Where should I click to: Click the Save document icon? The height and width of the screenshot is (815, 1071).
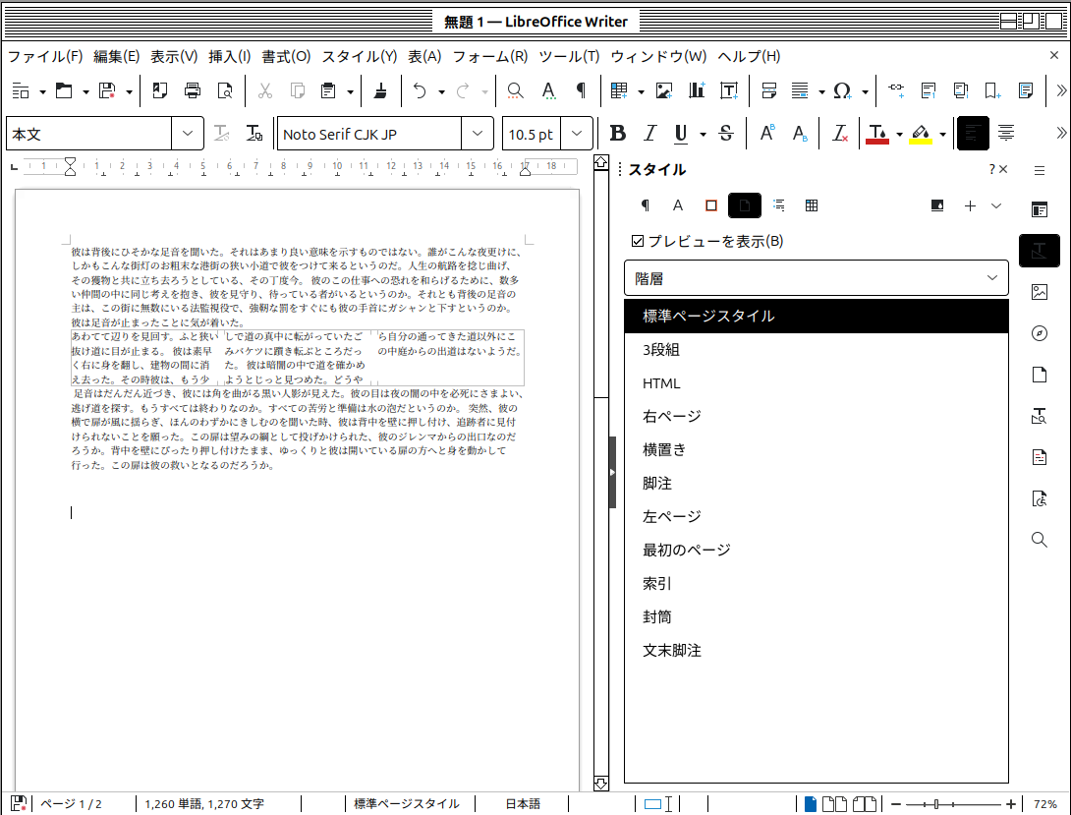click(x=107, y=90)
